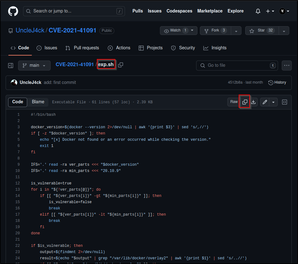The width and height of the screenshot is (298, 264).
Task: Open the Explore page
Action: click(x=236, y=11)
